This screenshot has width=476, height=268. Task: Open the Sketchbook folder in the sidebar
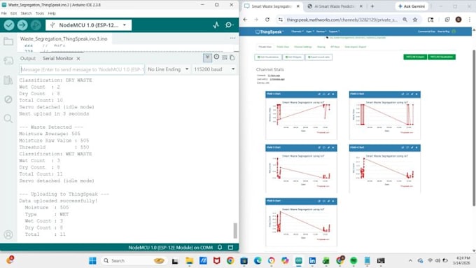tap(8, 41)
